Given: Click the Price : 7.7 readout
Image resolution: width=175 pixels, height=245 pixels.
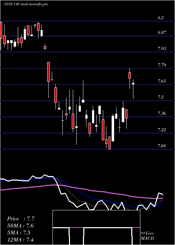Looking at the screenshot, I should [20, 219].
